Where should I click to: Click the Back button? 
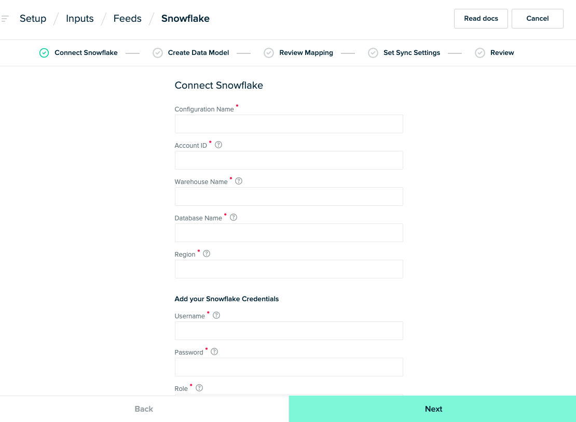point(144,409)
